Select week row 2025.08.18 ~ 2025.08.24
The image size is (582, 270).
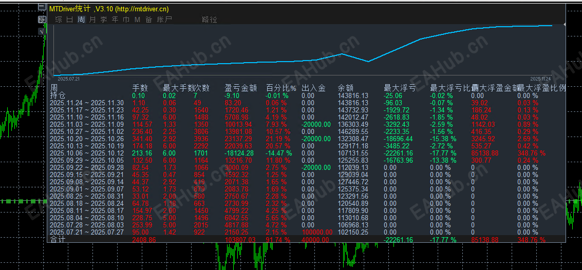[86, 203]
